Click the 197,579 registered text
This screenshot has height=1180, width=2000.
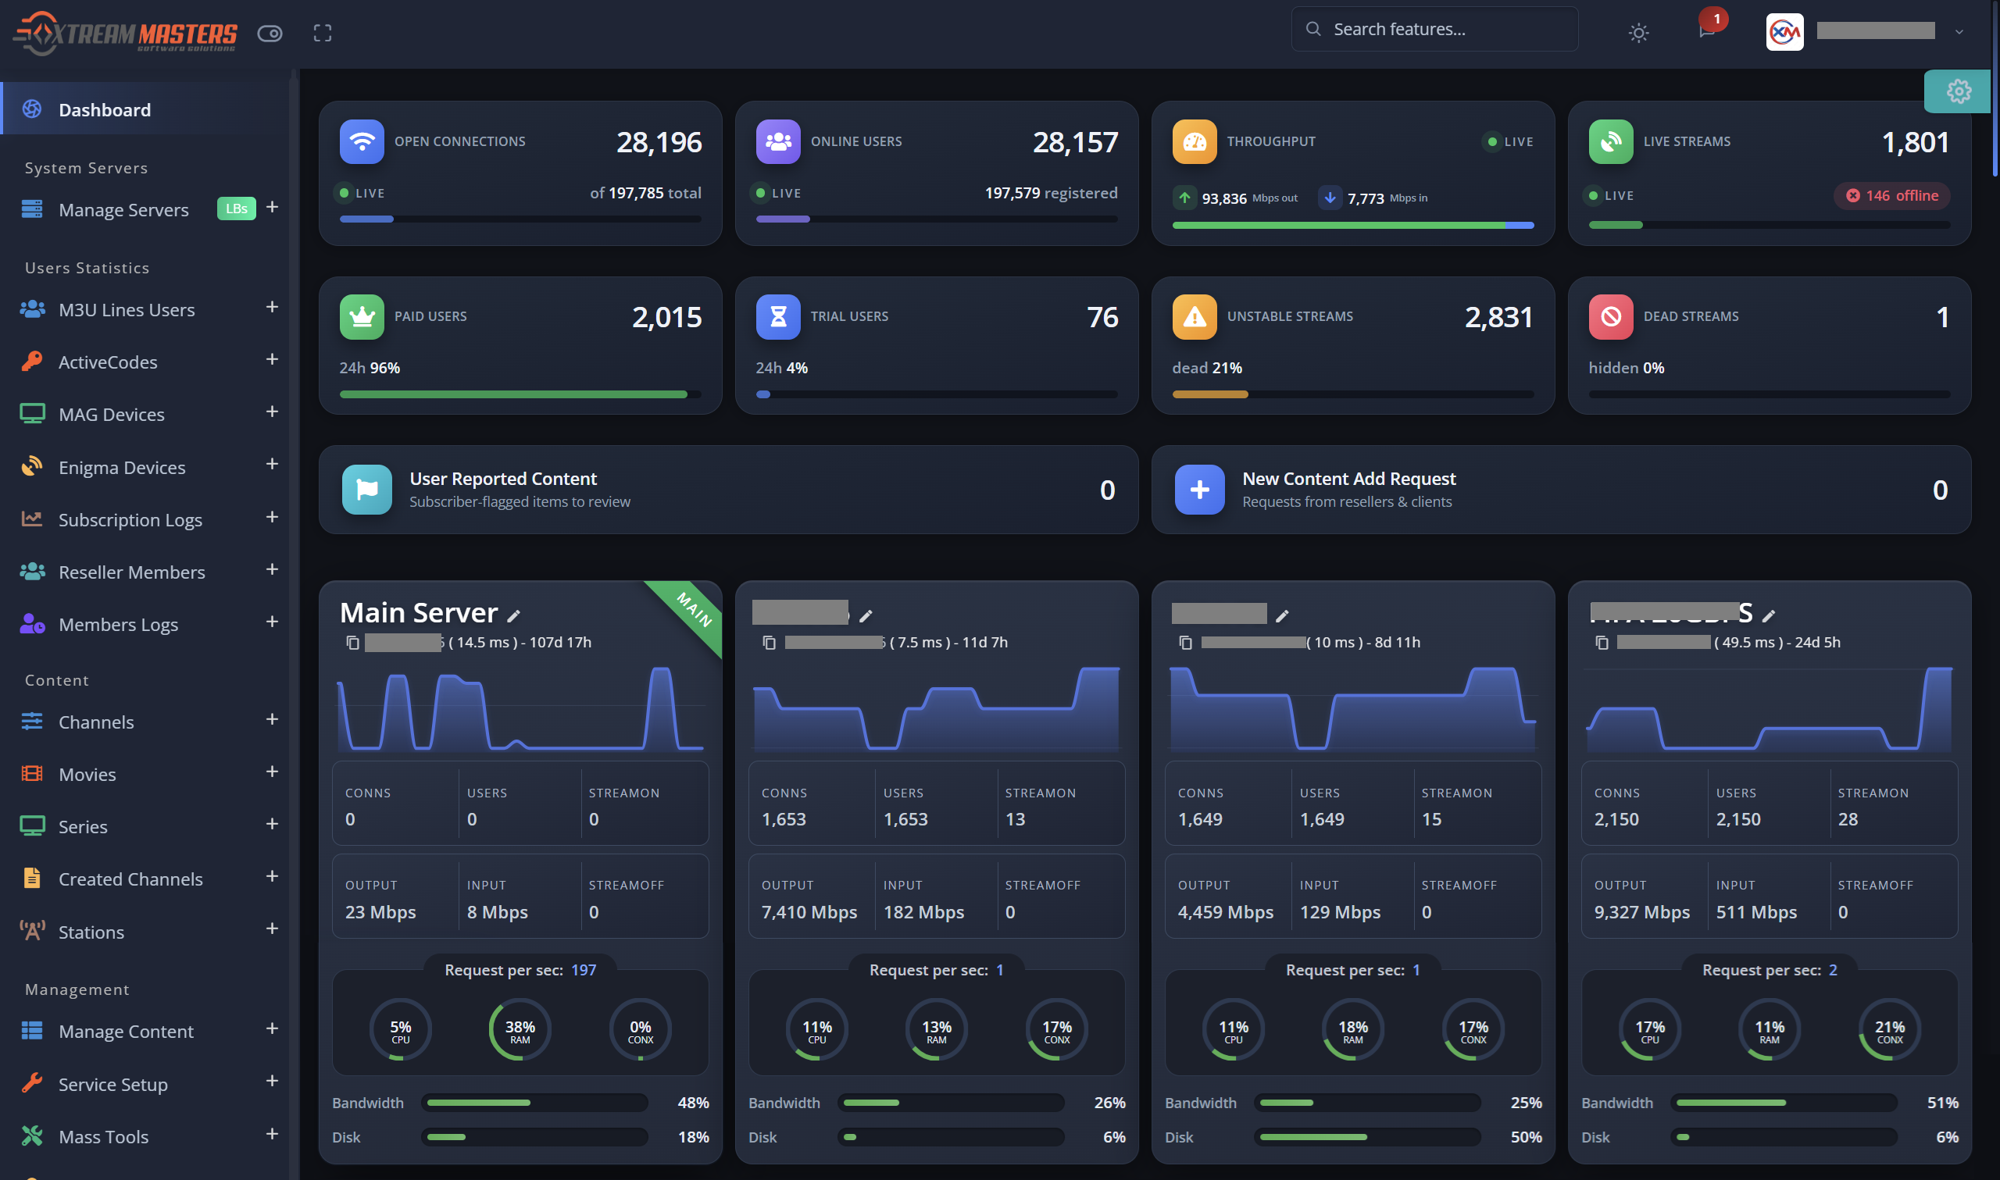pyautogui.click(x=1052, y=193)
